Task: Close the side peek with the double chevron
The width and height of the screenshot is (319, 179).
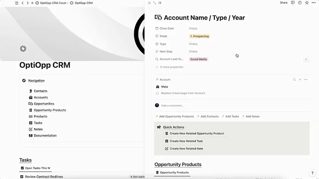Action: 149,3
